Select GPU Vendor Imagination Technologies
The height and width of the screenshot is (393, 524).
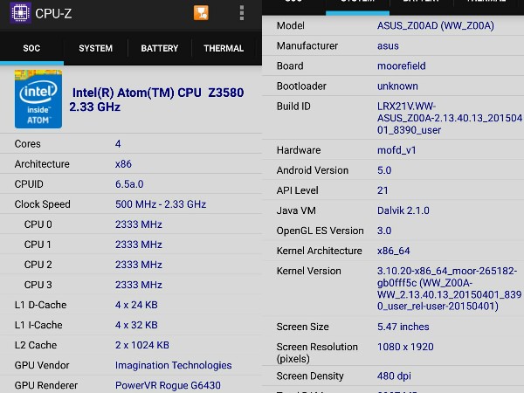[x=174, y=365]
